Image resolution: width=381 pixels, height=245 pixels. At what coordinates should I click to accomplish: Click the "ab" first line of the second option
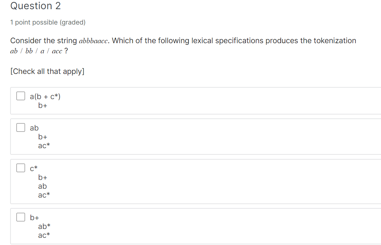point(34,128)
